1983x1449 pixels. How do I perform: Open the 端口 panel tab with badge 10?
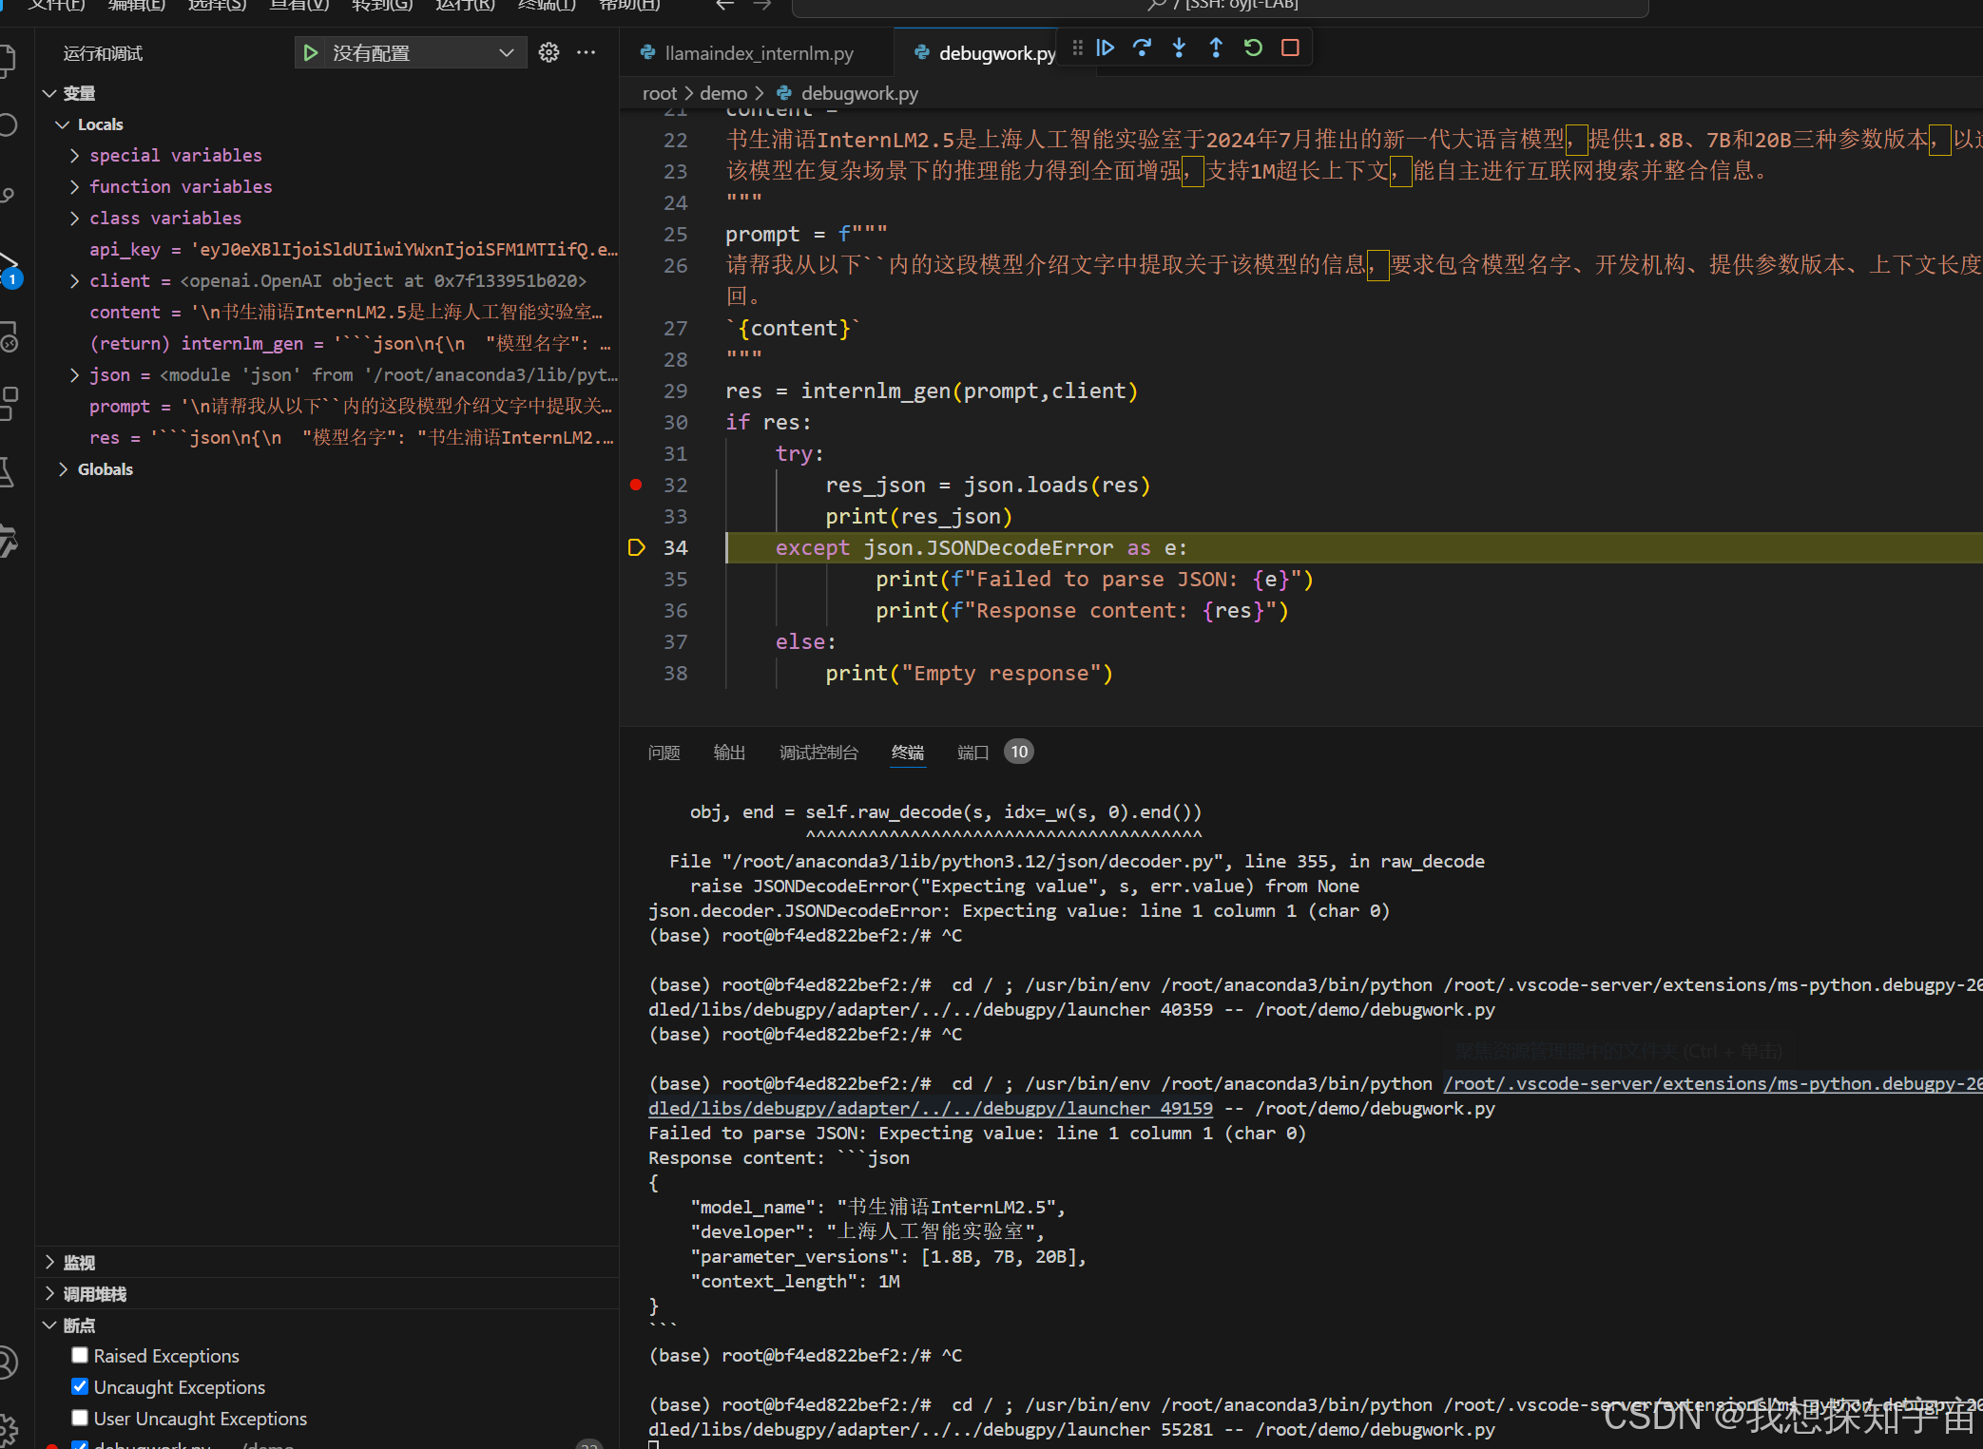pyautogui.click(x=972, y=753)
